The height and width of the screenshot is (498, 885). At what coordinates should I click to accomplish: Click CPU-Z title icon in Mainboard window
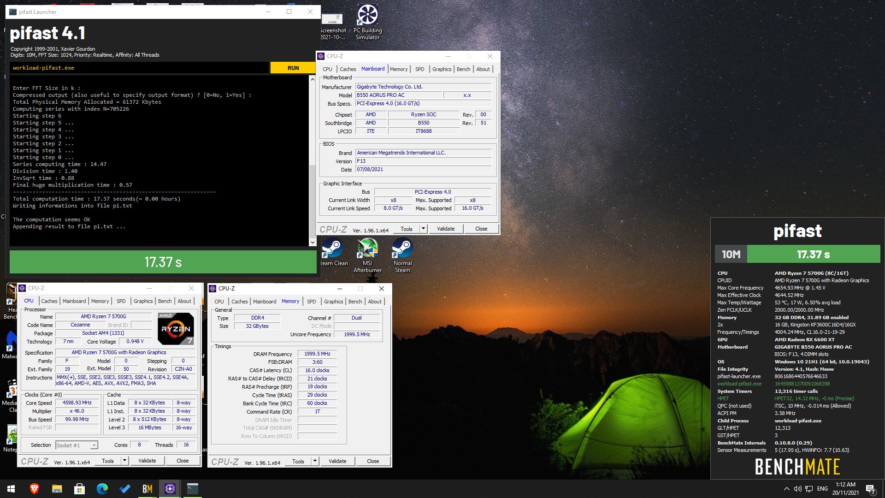point(321,56)
